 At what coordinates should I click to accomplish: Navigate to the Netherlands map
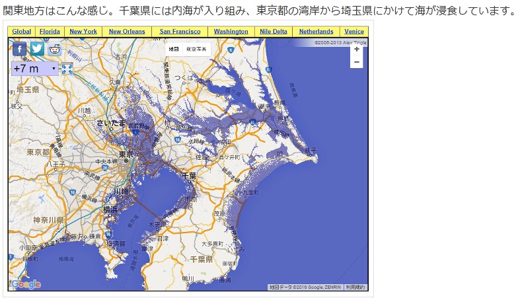coord(316,32)
